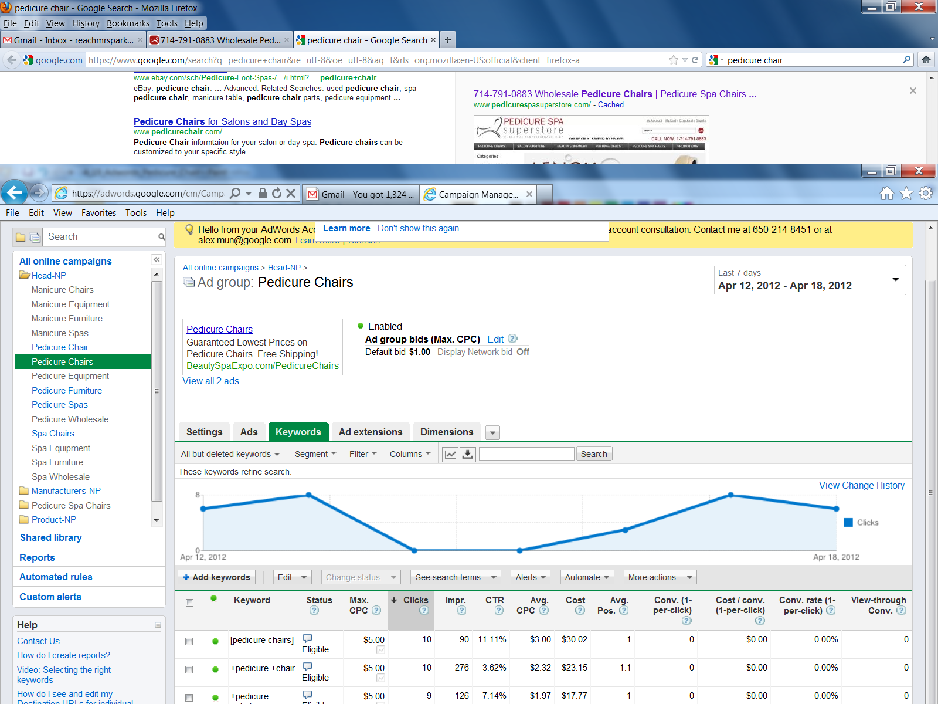Screen dimensions: 938x704
Task: Open the IE Tools gear icon
Action: tap(926, 194)
